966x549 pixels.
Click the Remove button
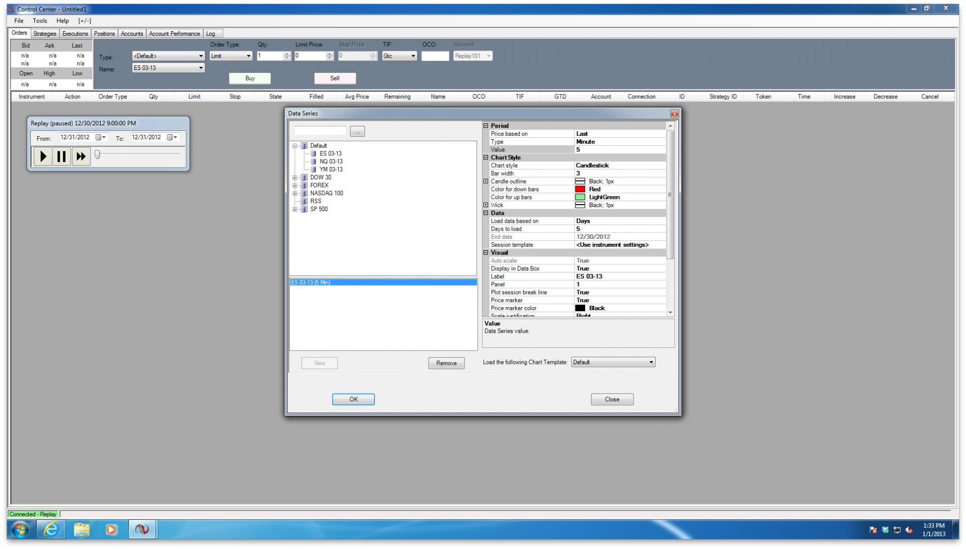tap(446, 363)
